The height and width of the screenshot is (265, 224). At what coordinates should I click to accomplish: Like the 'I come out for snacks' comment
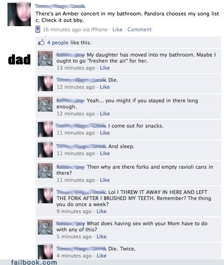[105, 133]
